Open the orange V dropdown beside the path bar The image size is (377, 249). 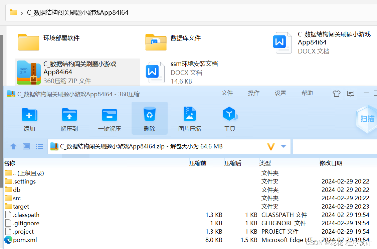click(x=271, y=146)
